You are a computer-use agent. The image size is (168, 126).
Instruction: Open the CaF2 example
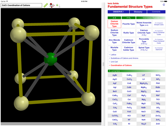115,103
